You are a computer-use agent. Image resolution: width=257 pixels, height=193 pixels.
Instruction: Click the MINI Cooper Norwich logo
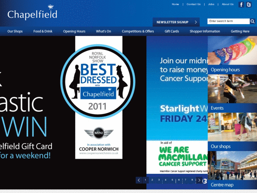(x=99, y=133)
